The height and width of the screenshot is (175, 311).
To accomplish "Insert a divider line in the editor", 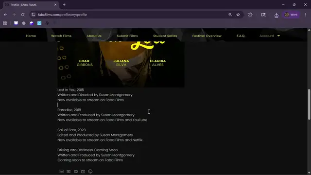I will [x=69, y=172].
